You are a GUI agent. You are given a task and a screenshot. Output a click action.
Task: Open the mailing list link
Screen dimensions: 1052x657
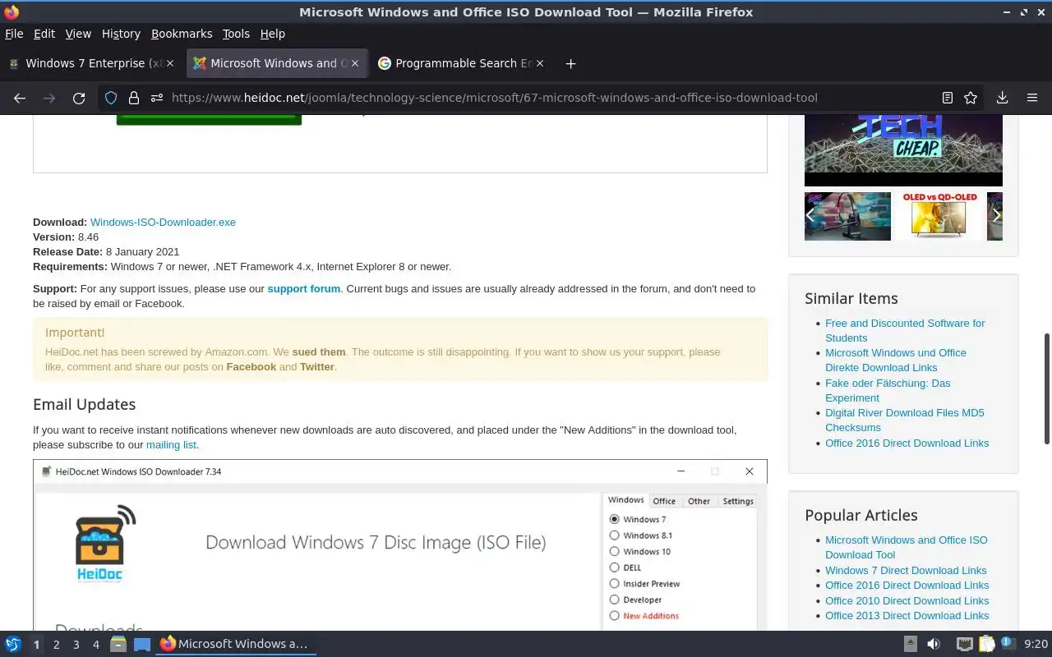click(x=171, y=445)
